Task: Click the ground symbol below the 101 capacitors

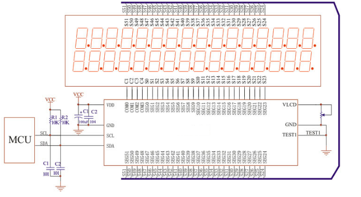Action: coord(60,189)
